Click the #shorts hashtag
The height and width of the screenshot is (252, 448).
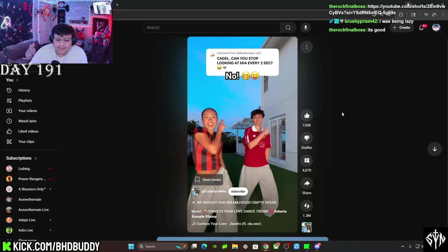pyautogui.click(x=280, y=211)
